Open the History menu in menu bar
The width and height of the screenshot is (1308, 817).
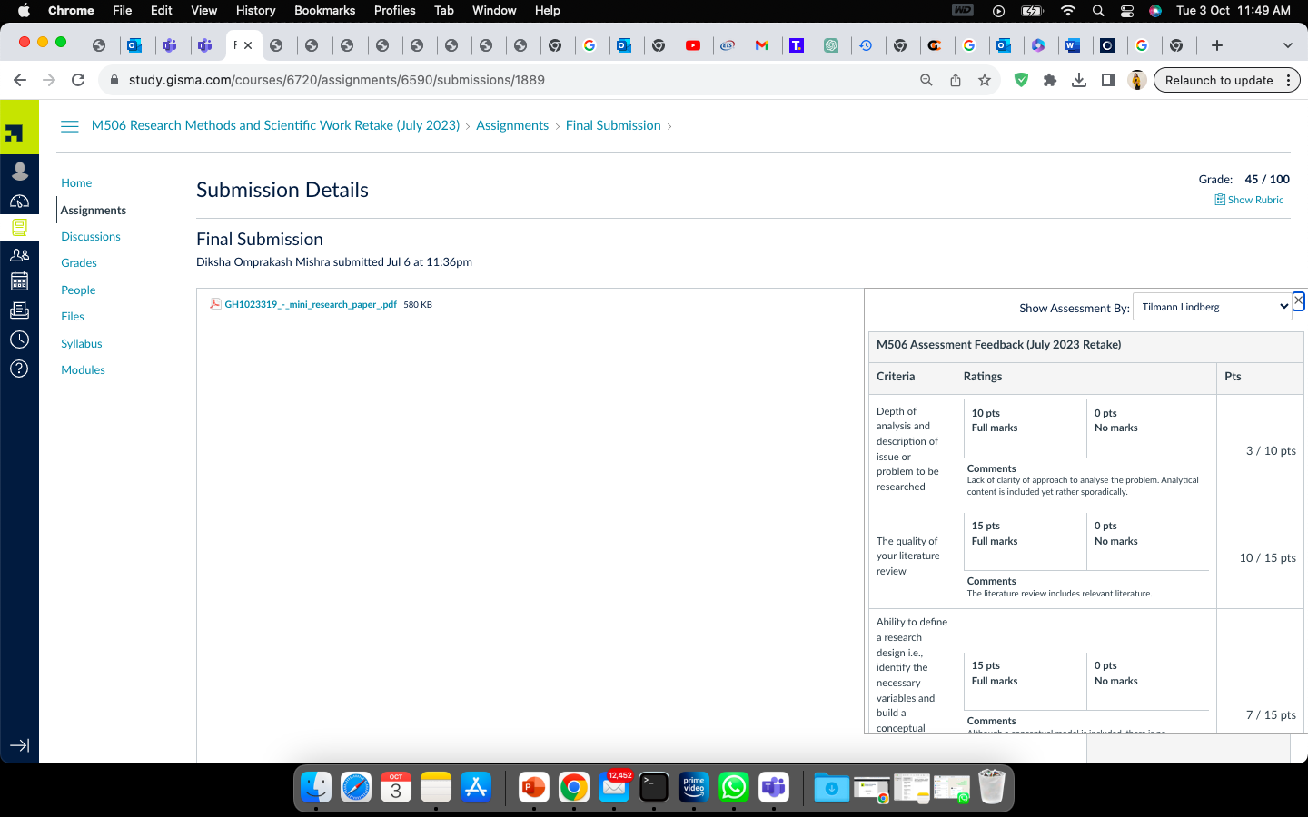pyautogui.click(x=255, y=10)
